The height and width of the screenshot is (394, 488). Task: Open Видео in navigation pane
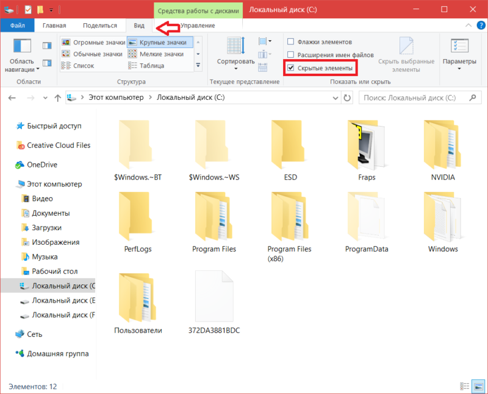37,199
